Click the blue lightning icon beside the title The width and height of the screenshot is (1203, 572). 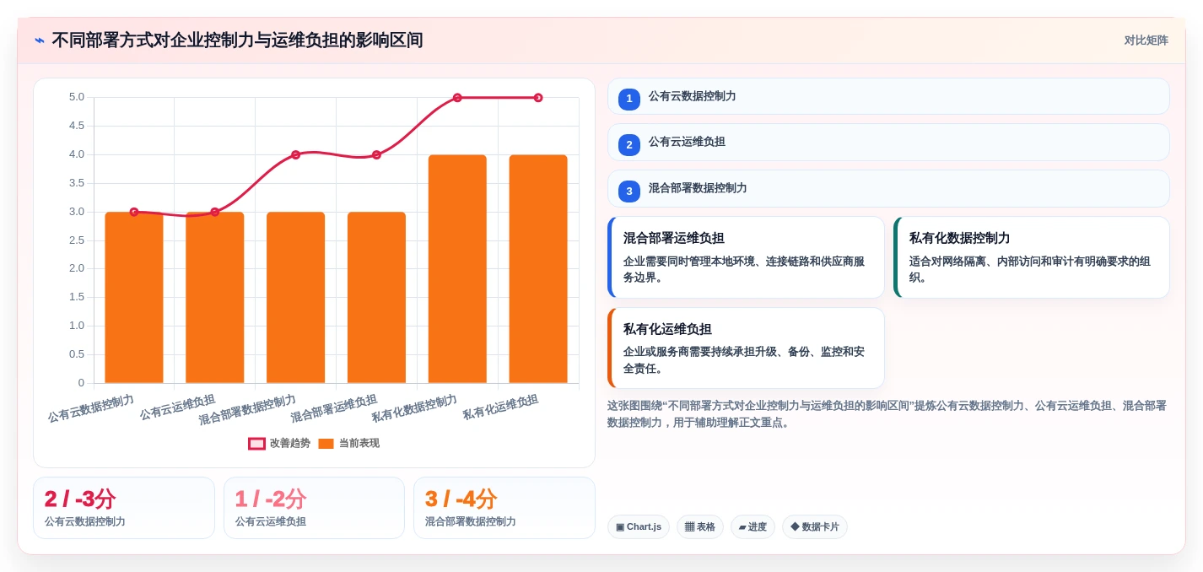point(40,40)
